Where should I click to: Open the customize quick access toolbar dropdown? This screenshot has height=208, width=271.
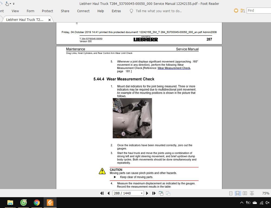pyautogui.click(x=14, y=4)
